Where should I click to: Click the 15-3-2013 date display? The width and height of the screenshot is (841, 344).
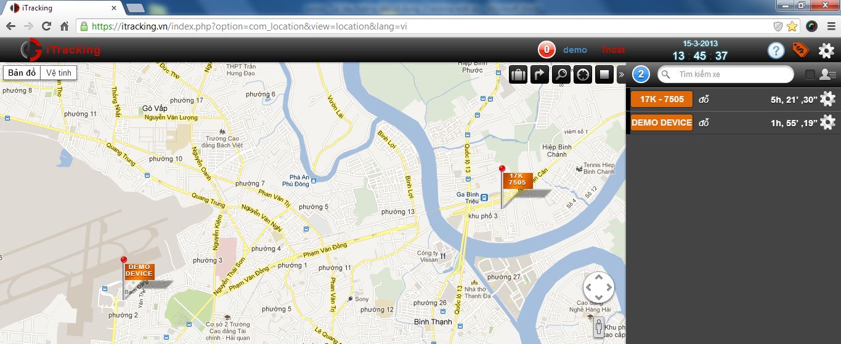point(700,43)
